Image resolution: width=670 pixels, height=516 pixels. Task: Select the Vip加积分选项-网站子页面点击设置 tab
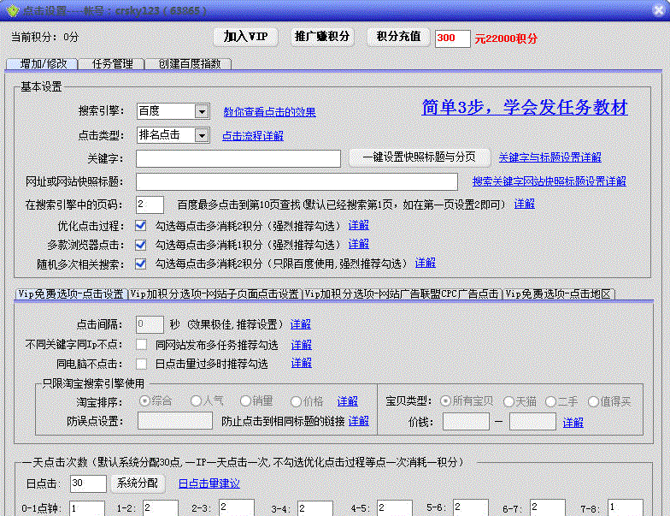pyautogui.click(x=215, y=294)
